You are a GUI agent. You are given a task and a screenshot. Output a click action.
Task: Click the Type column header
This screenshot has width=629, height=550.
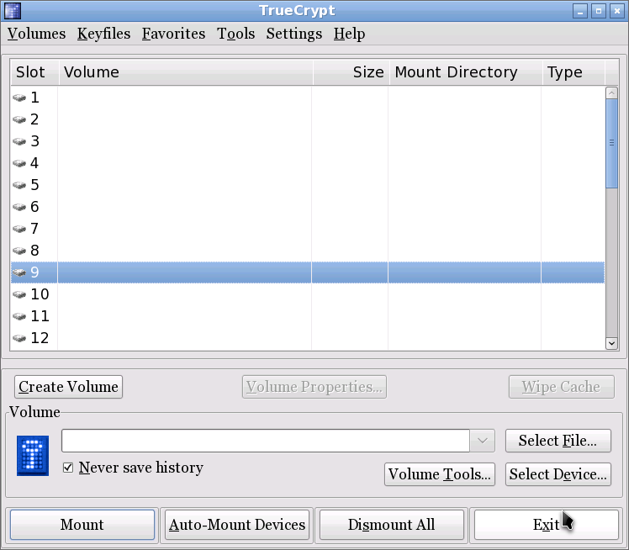coord(573,72)
